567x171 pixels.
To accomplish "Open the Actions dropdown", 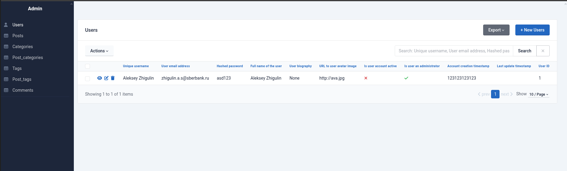I will [99, 51].
